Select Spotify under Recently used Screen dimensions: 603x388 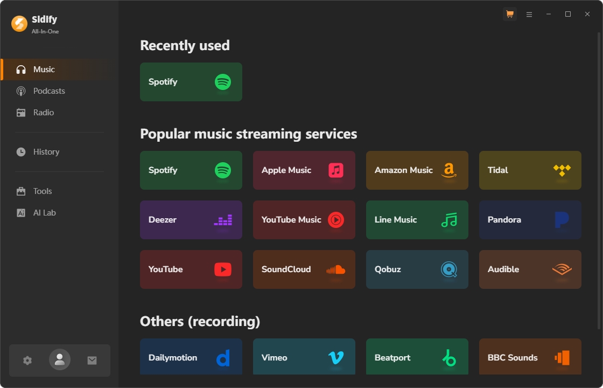point(191,82)
